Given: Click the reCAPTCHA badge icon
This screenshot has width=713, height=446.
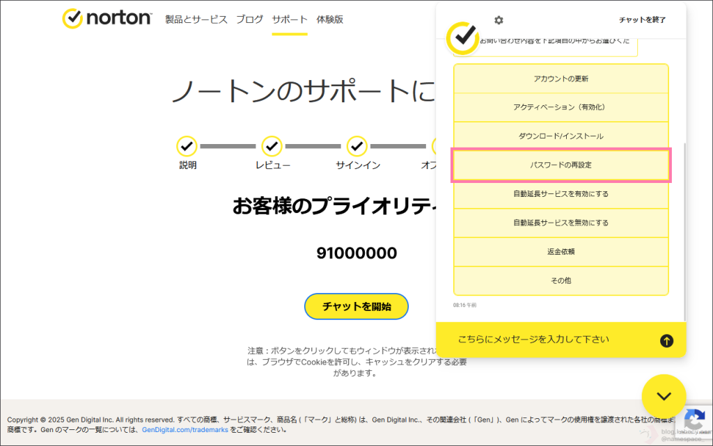Looking at the screenshot, I should [694, 420].
